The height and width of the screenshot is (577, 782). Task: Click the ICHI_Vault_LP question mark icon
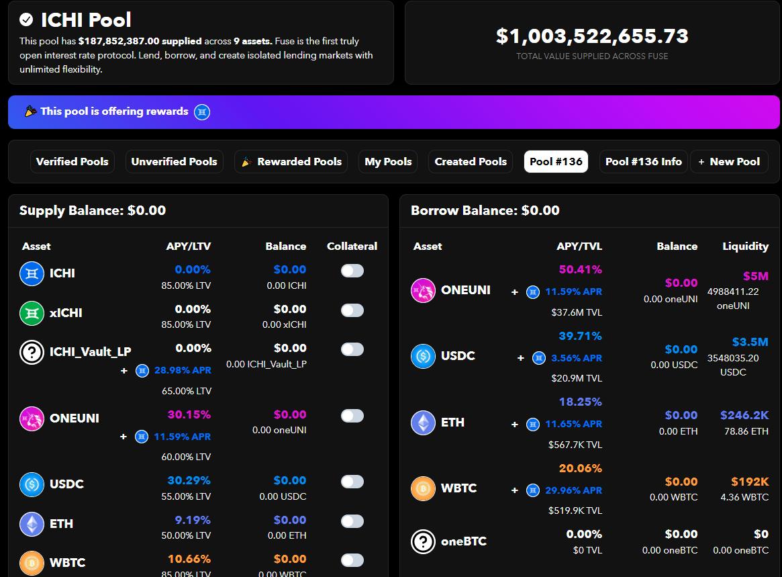[32, 352]
